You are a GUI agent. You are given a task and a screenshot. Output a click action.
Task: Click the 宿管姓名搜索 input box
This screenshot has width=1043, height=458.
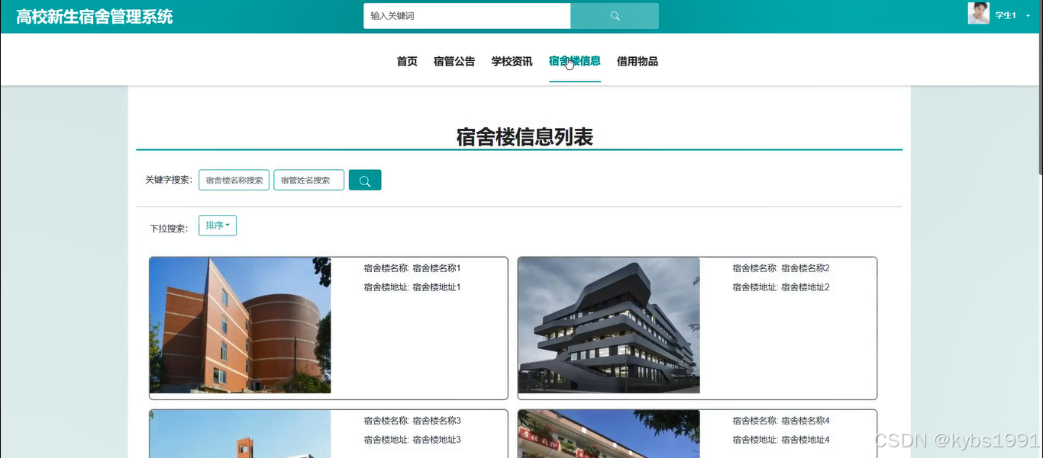(309, 180)
